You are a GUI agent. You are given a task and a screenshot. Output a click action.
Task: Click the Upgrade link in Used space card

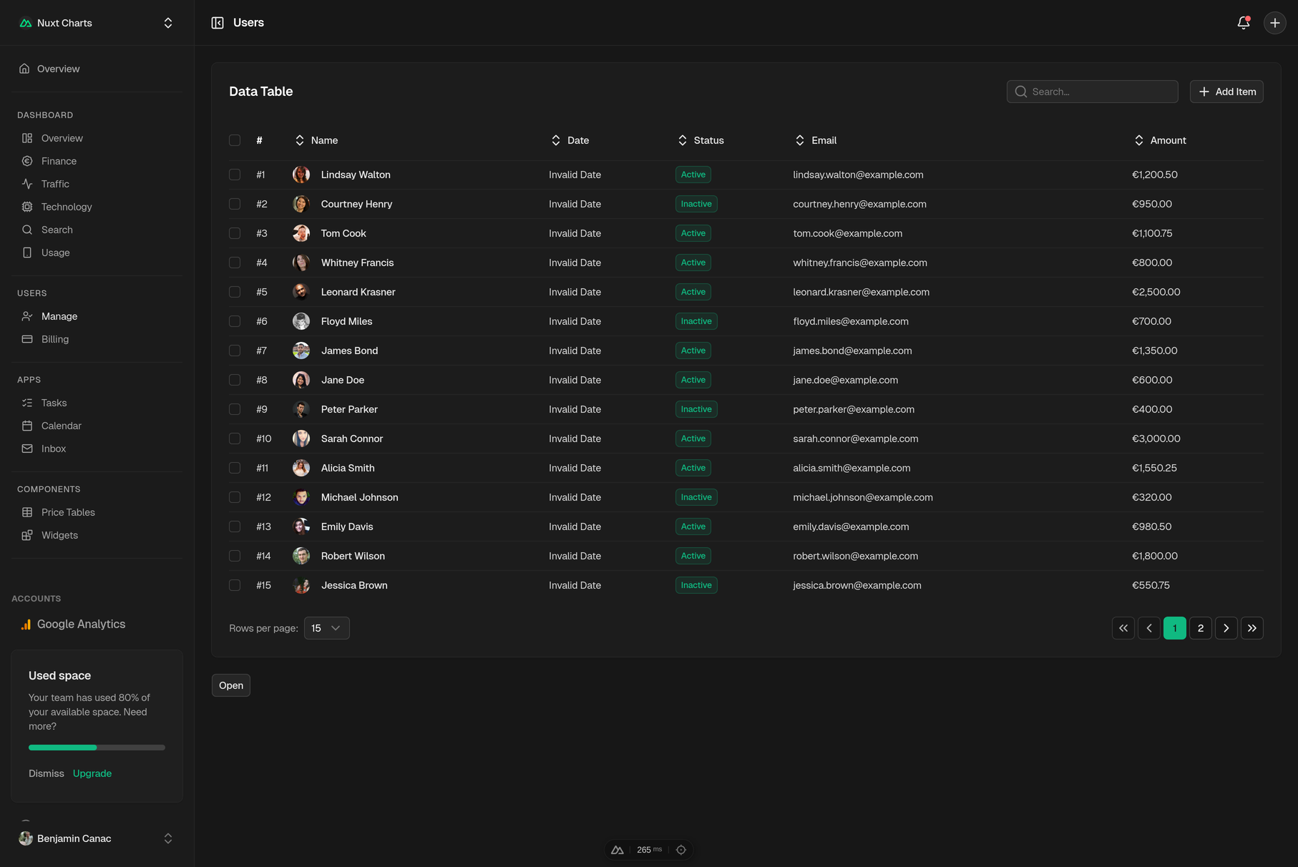(92, 773)
